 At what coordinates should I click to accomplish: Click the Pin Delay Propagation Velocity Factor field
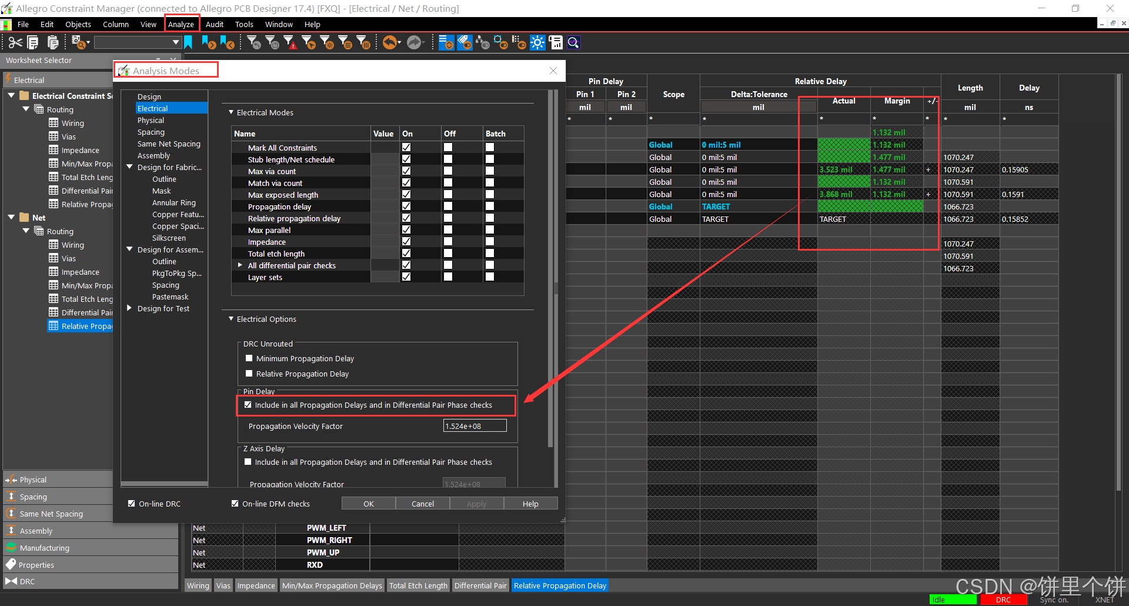coord(475,426)
